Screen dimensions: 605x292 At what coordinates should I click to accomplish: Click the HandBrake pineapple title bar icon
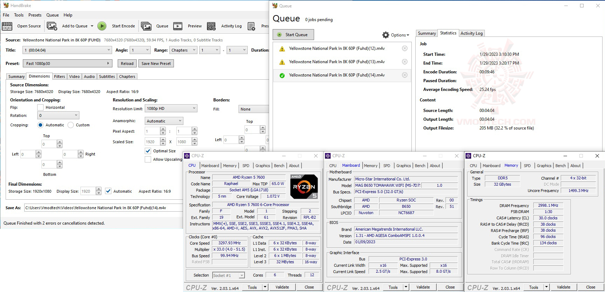[6, 5]
